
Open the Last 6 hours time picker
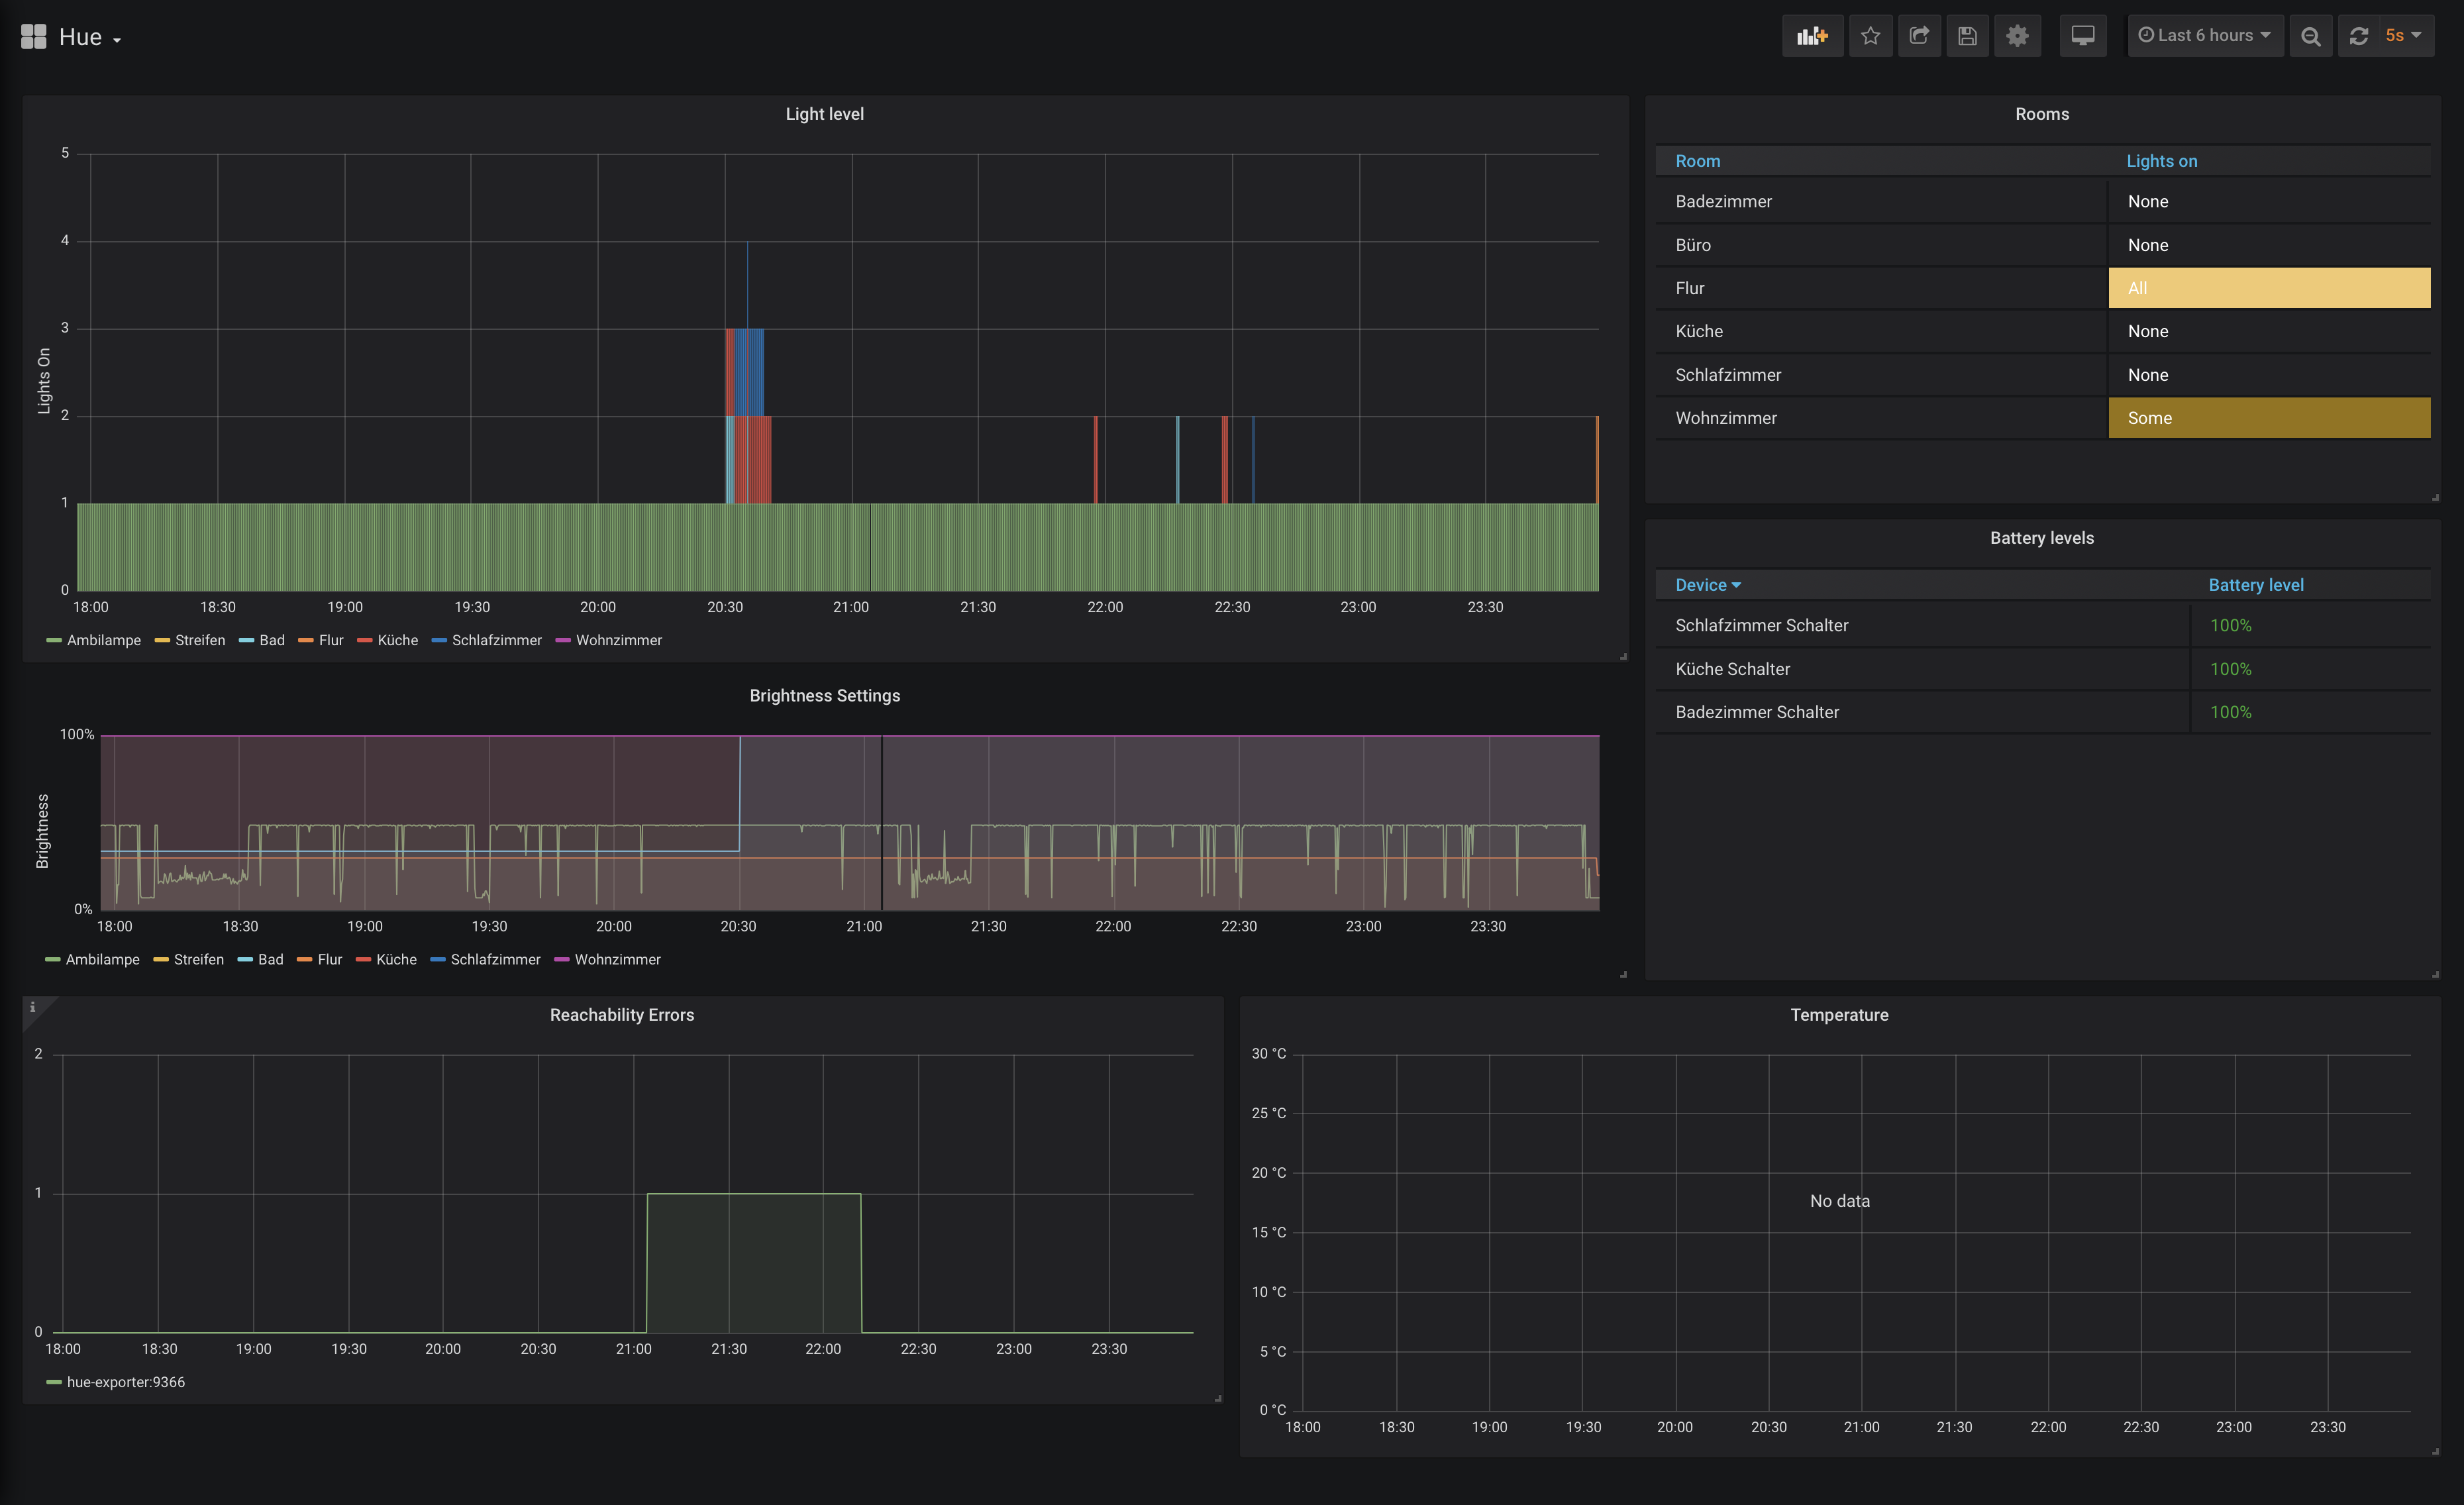coord(2204,36)
